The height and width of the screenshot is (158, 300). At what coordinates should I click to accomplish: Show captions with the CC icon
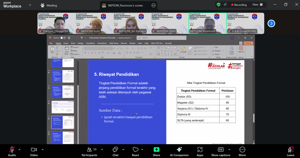coord(221,150)
